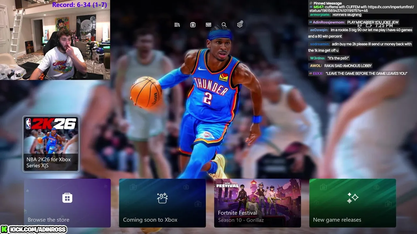Viewport: 417px width, 234px height.
Task: Click username AdinRossjewmom in chat
Action: click(328, 22)
